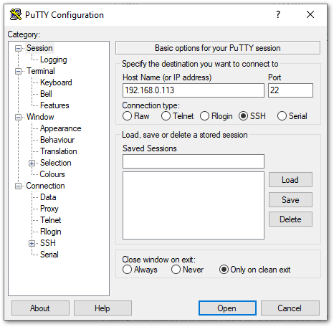Viewport: 334px width, 327px height.
Task: Save the current session
Action: tap(290, 199)
